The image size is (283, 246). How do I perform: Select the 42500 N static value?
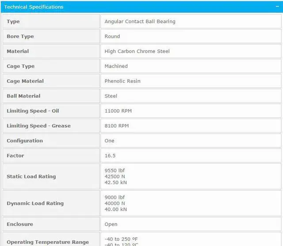(x=115, y=177)
